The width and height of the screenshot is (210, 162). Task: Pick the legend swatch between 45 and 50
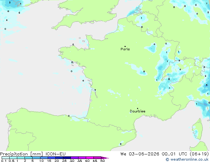(x=97, y=158)
